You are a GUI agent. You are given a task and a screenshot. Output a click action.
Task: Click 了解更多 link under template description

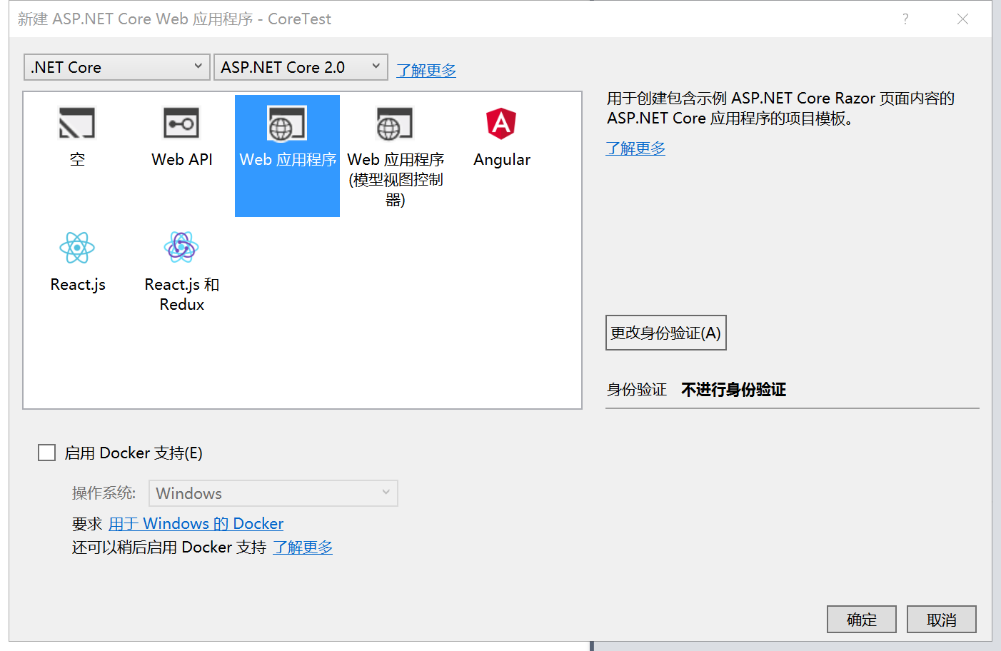[635, 148]
